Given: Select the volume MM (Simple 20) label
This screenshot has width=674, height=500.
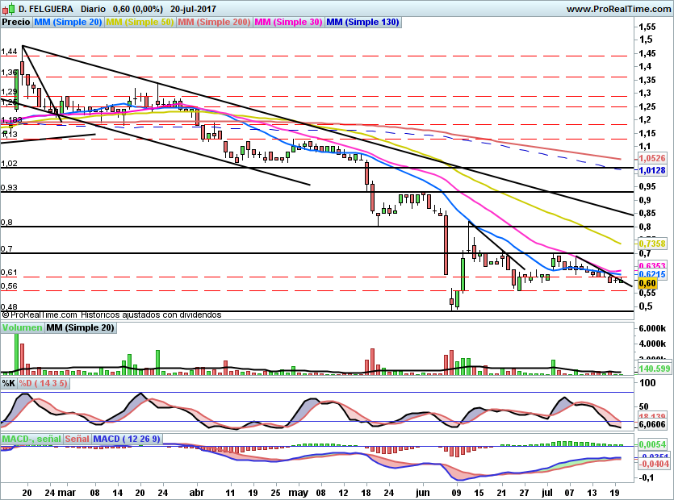Looking at the screenshot, I should [x=80, y=327].
